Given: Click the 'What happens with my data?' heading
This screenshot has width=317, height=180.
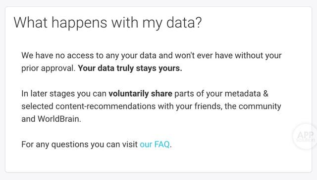Looking at the screenshot, I should point(107,23).
